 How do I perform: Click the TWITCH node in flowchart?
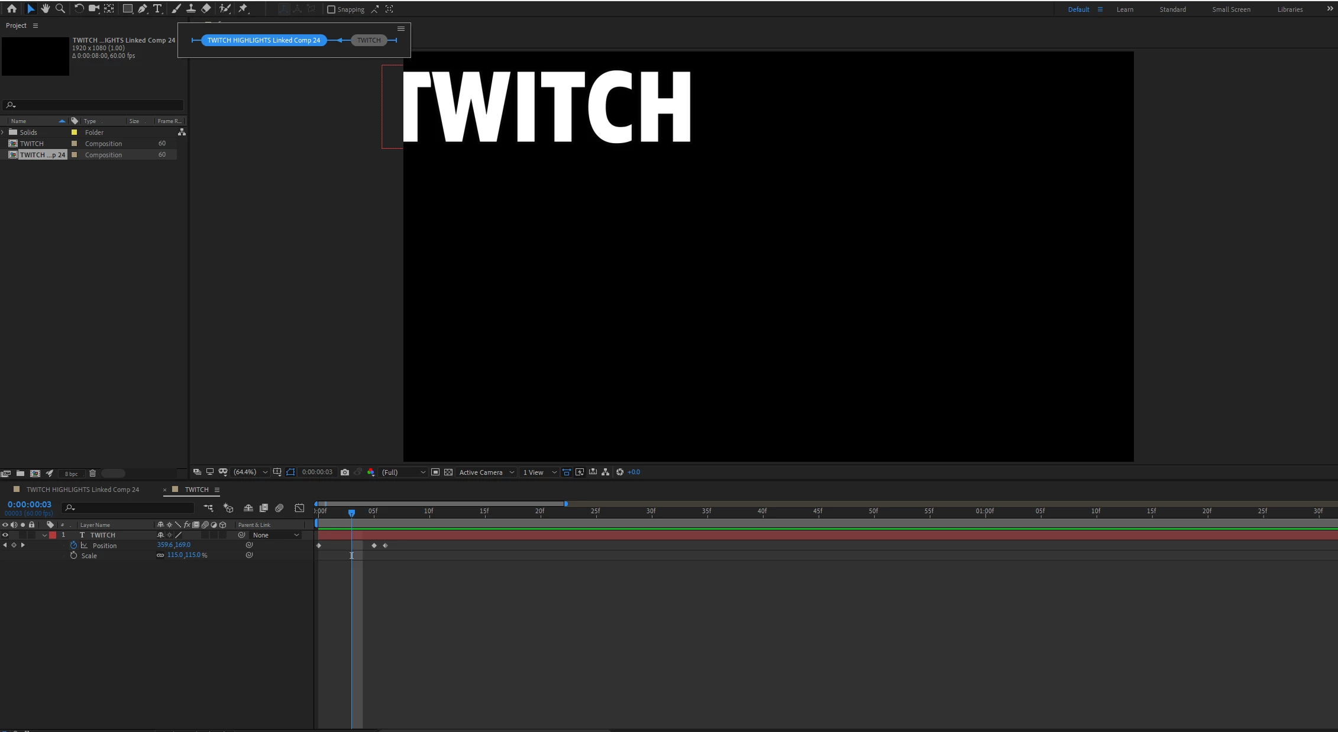click(369, 40)
